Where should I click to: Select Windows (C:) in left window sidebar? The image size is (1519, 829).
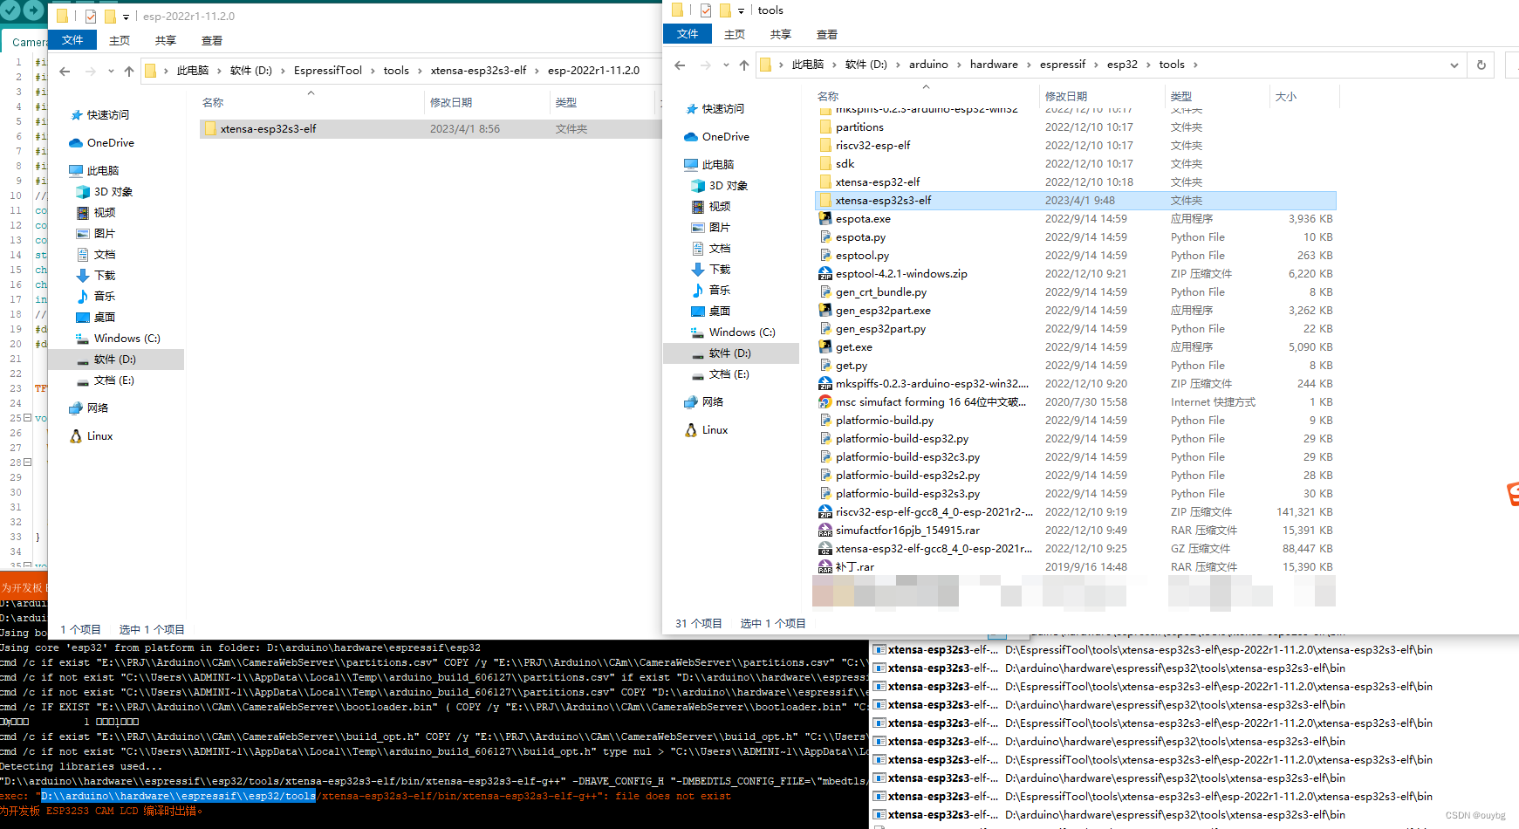click(127, 339)
